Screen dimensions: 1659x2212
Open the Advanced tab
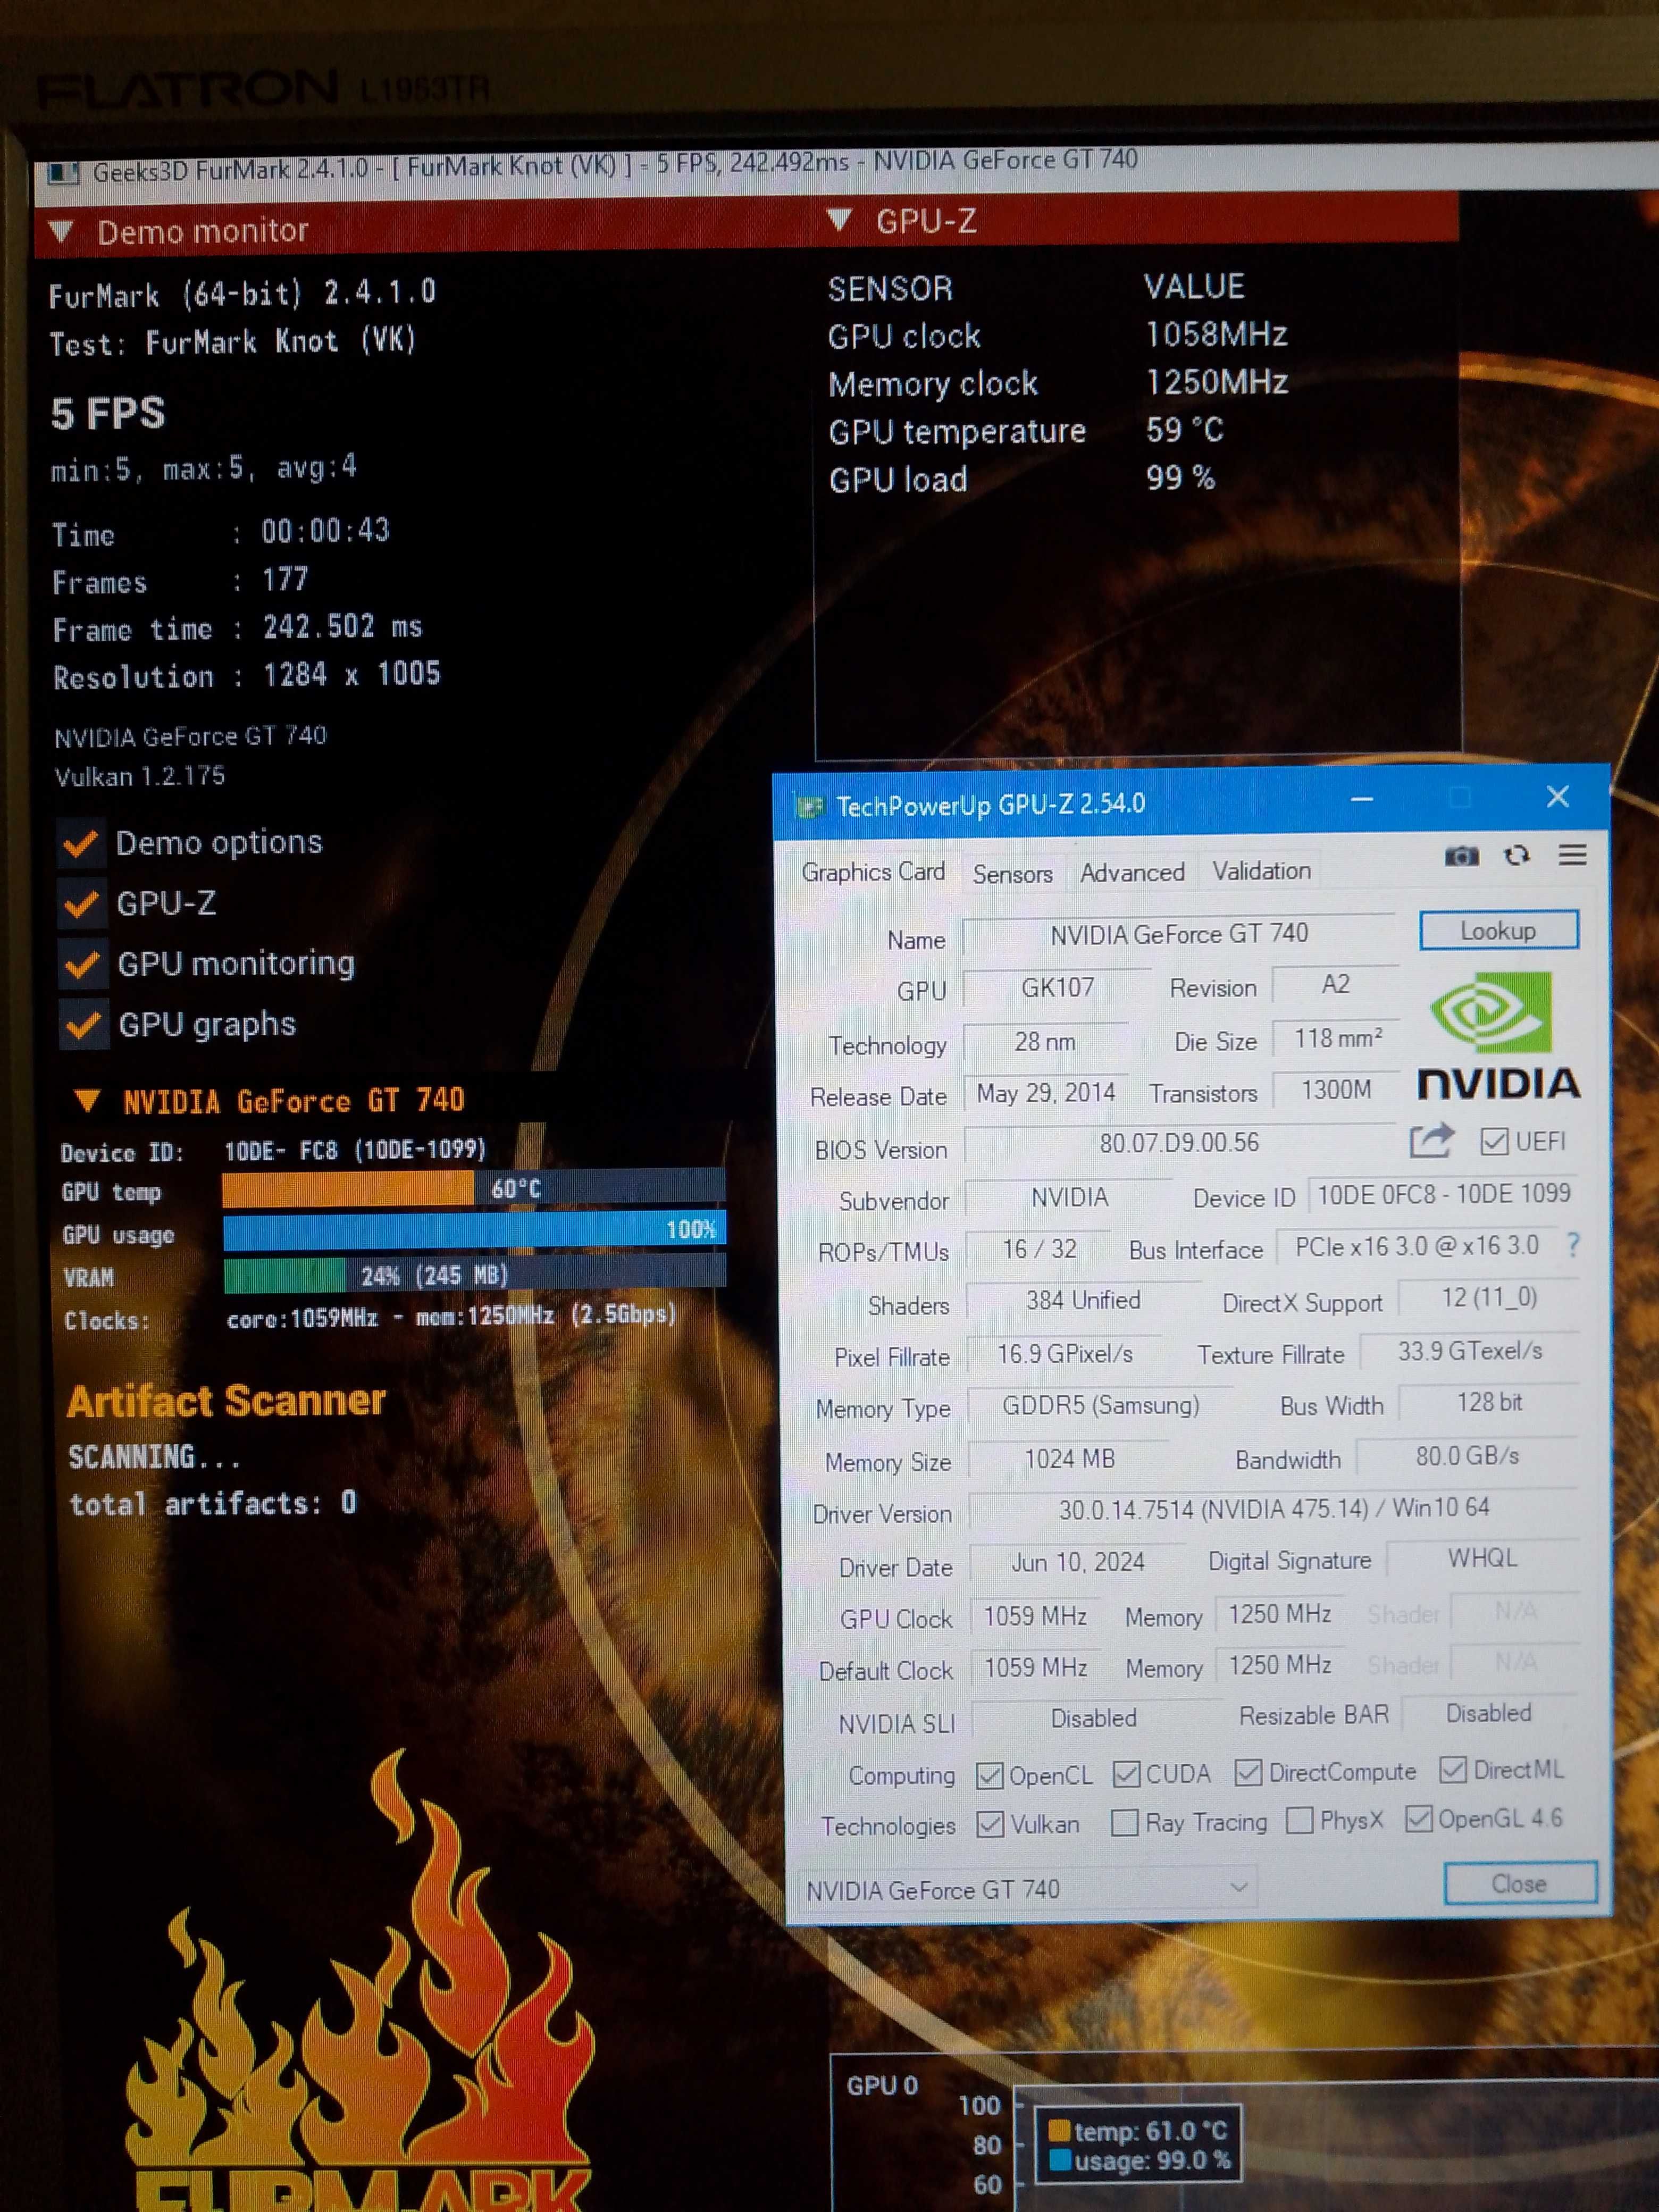(1132, 873)
